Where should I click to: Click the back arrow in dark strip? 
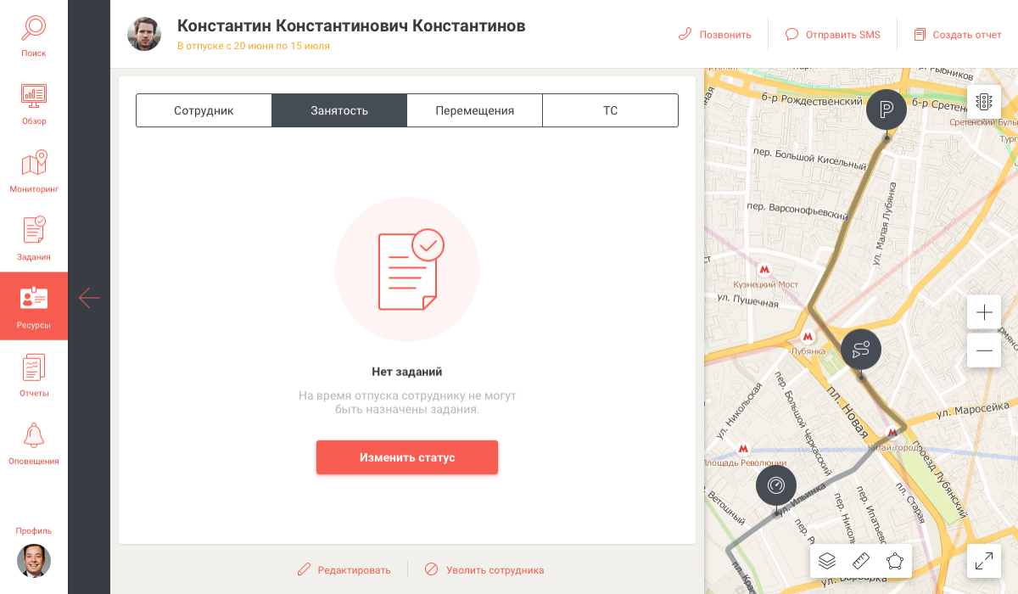[x=89, y=297]
